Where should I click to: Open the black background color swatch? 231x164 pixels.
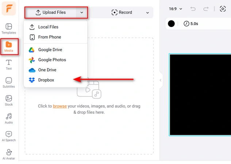coord(171,24)
